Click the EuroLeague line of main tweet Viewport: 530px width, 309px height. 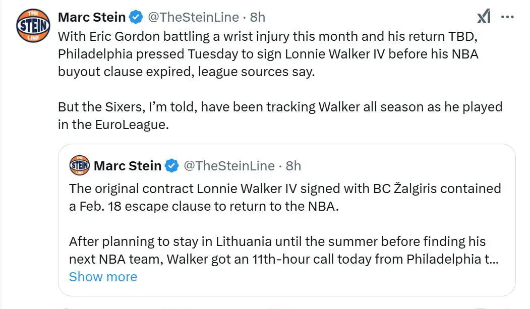[x=113, y=125]
